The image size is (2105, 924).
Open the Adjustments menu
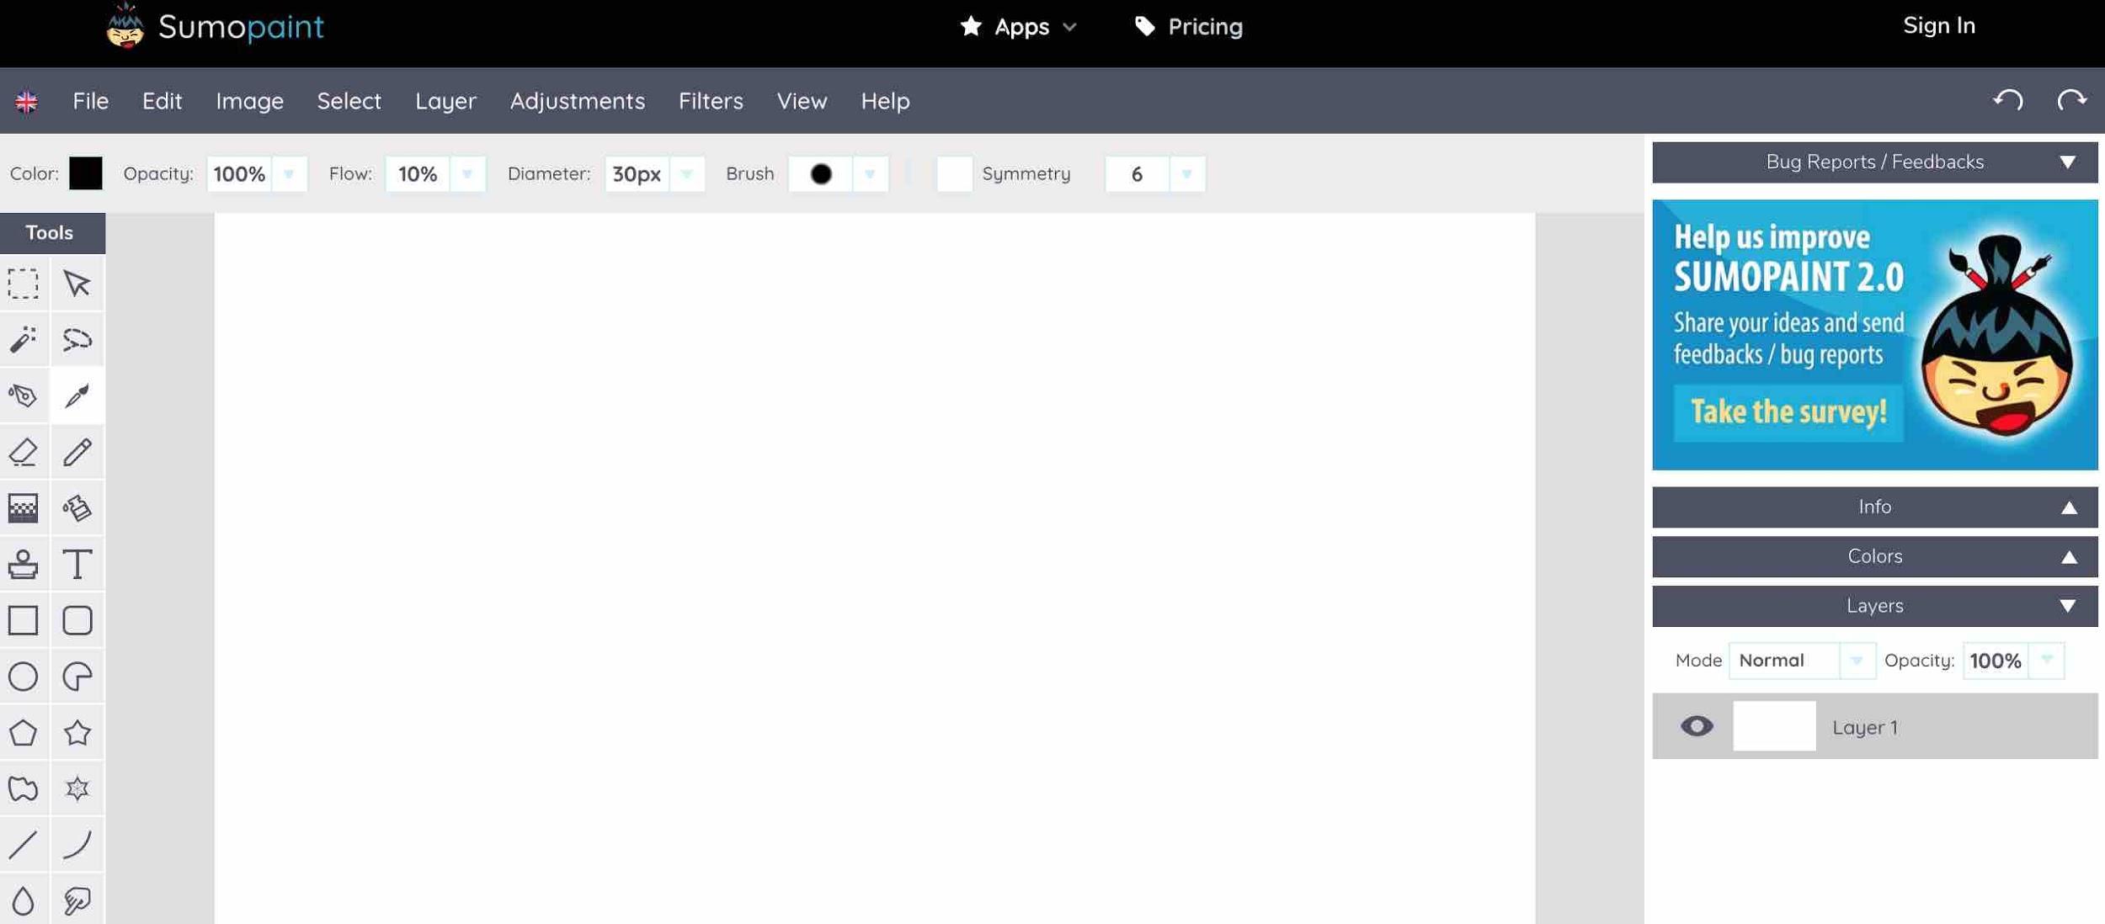click(x=577, y=101)
